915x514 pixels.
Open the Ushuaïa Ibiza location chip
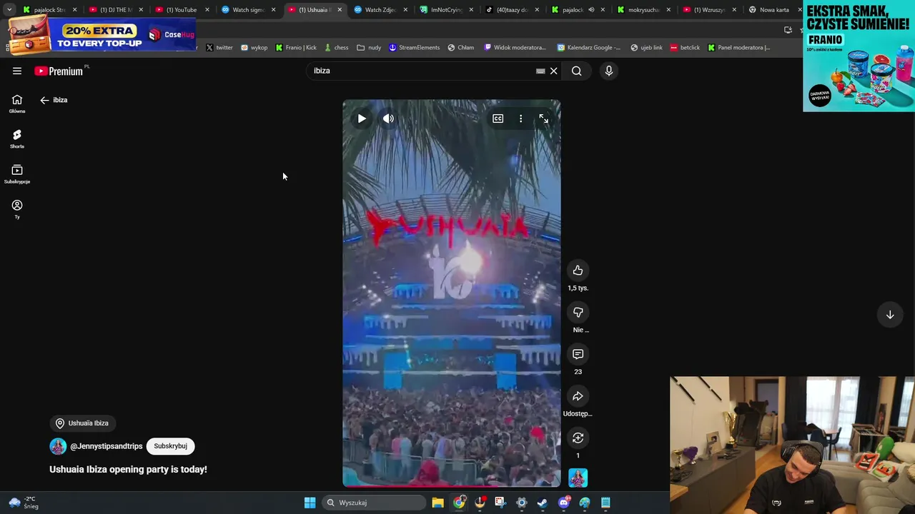82,423
